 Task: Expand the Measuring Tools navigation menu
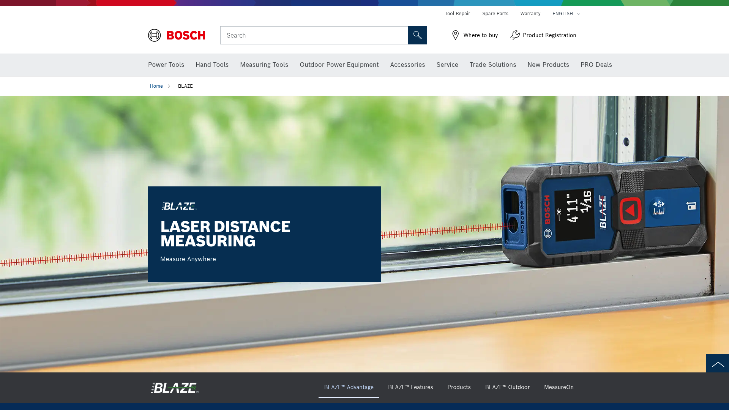pos(264,65)
